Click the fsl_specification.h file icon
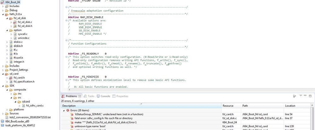Image resolution: width=315 pixels, height=130 pixels. tap(11, 82)
